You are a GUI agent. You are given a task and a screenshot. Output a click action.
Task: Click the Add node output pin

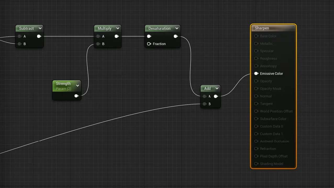[x=216, y=96]
